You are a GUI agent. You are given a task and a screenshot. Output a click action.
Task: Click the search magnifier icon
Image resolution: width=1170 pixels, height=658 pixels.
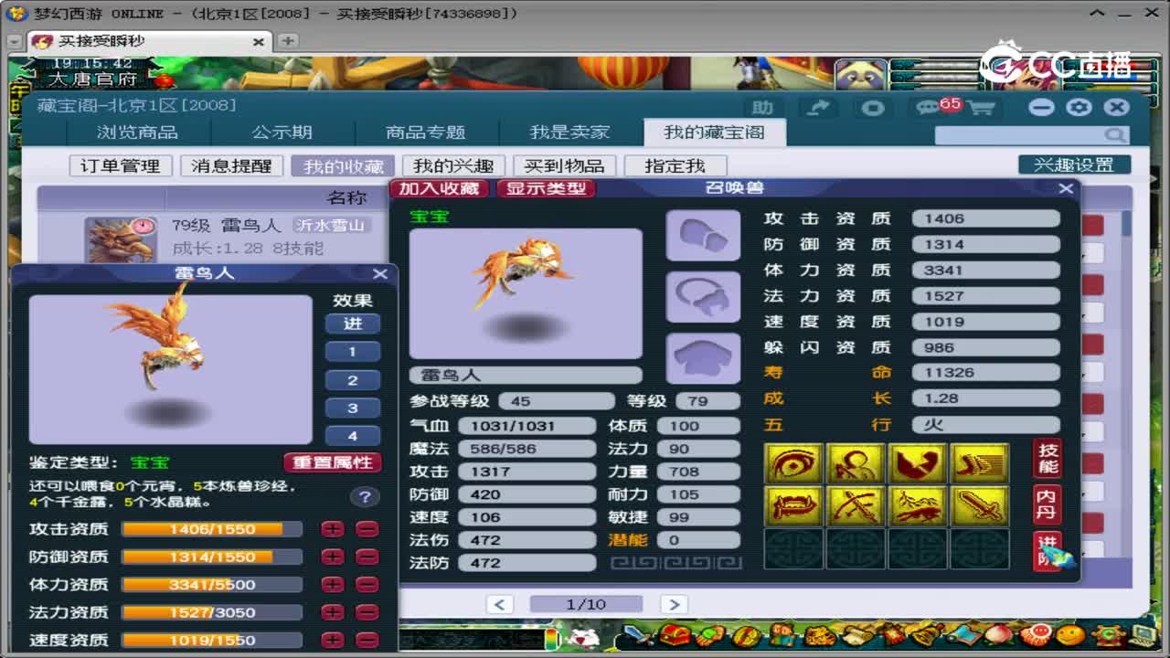[1115, 135]
